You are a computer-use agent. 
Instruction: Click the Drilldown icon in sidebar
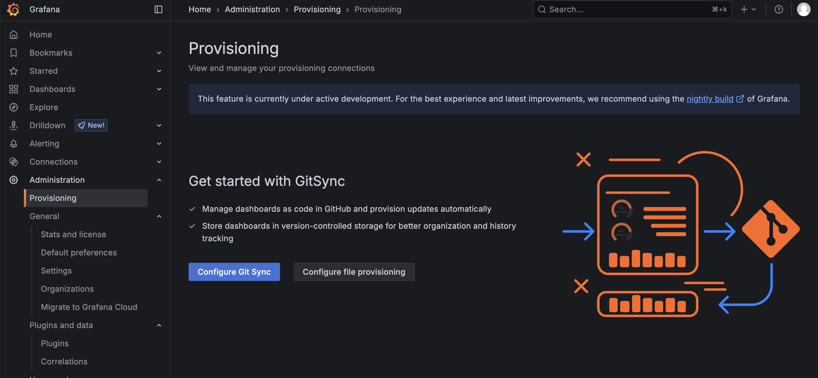pos(13,125)
